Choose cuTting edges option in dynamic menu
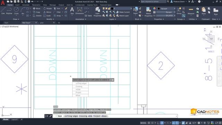 pos(80,83)
